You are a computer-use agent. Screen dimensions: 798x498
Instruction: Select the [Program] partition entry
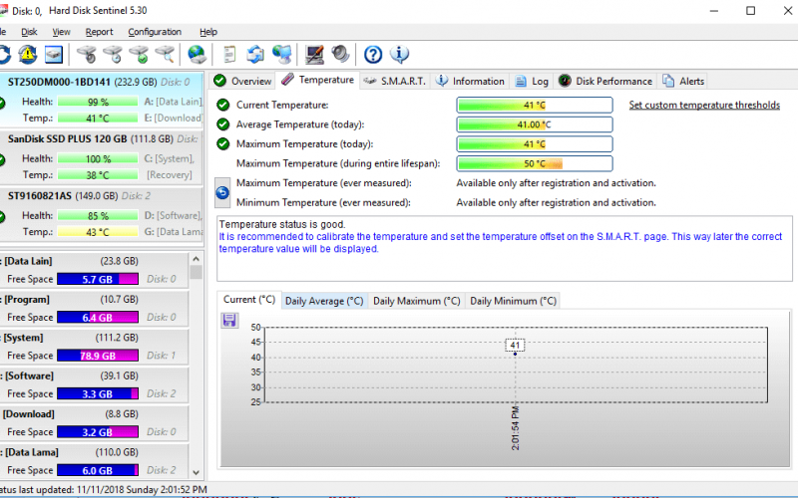[x=94, y=308]
